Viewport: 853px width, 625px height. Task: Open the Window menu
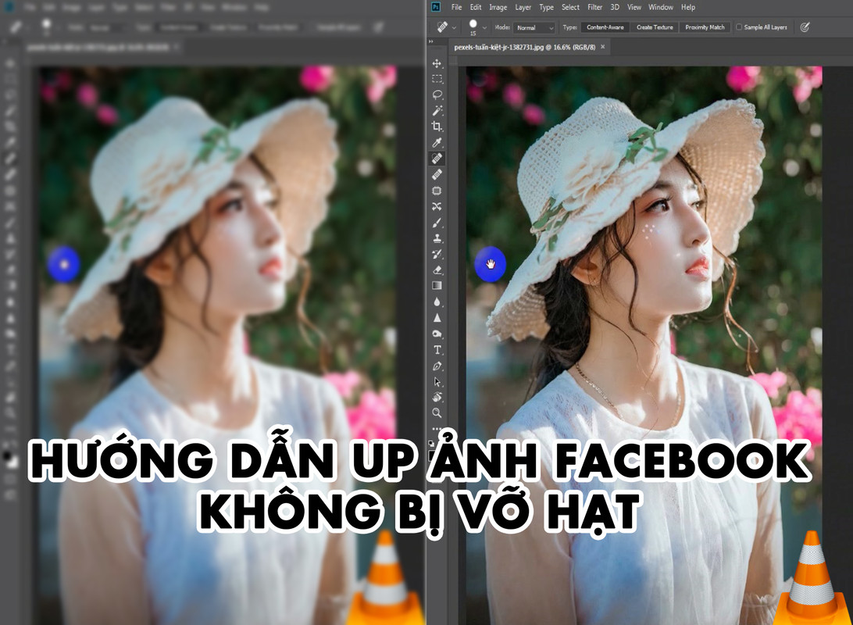tap(660, 7)
